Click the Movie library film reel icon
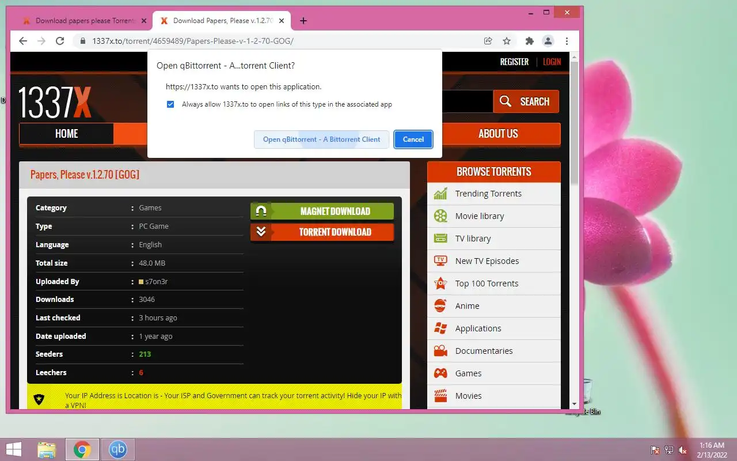737x461 pixels. [440, 216]
